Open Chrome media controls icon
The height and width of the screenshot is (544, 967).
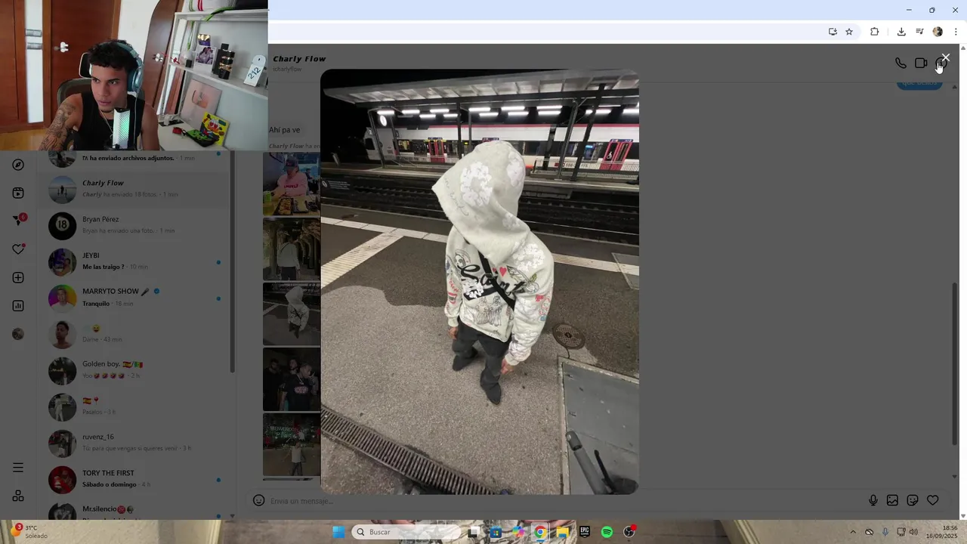919,32
